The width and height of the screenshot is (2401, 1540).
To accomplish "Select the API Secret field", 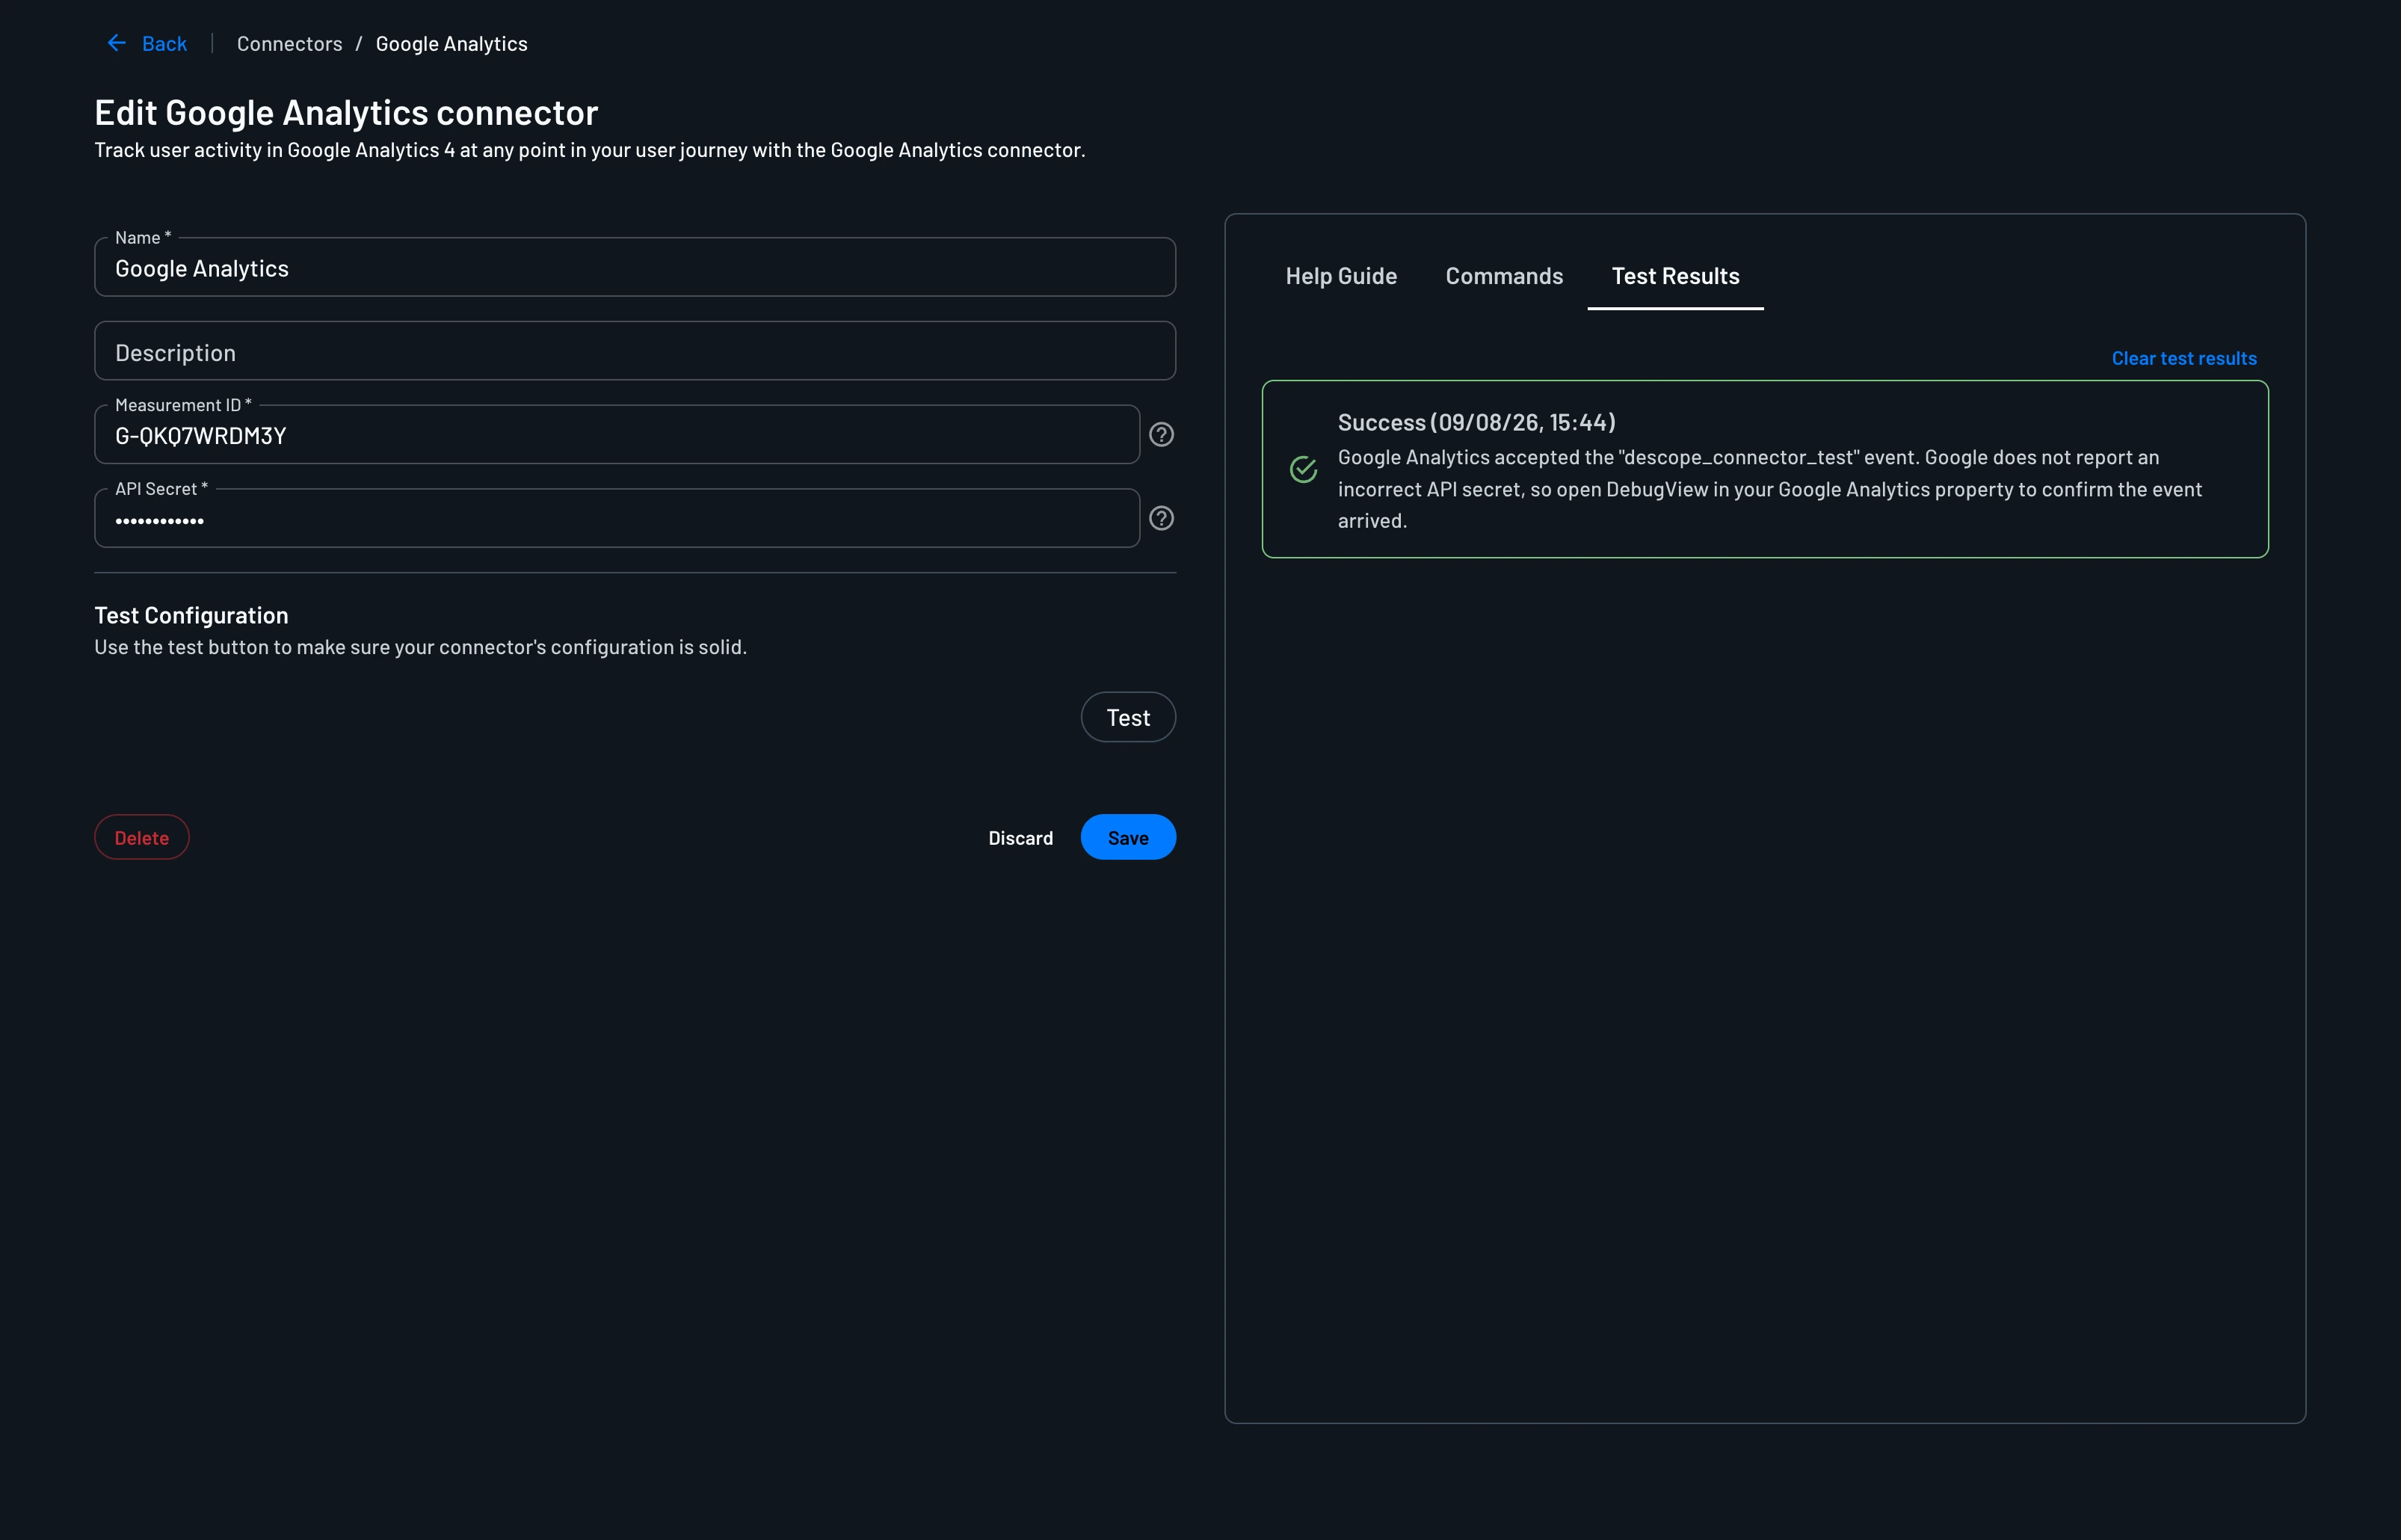I will 617,519.
